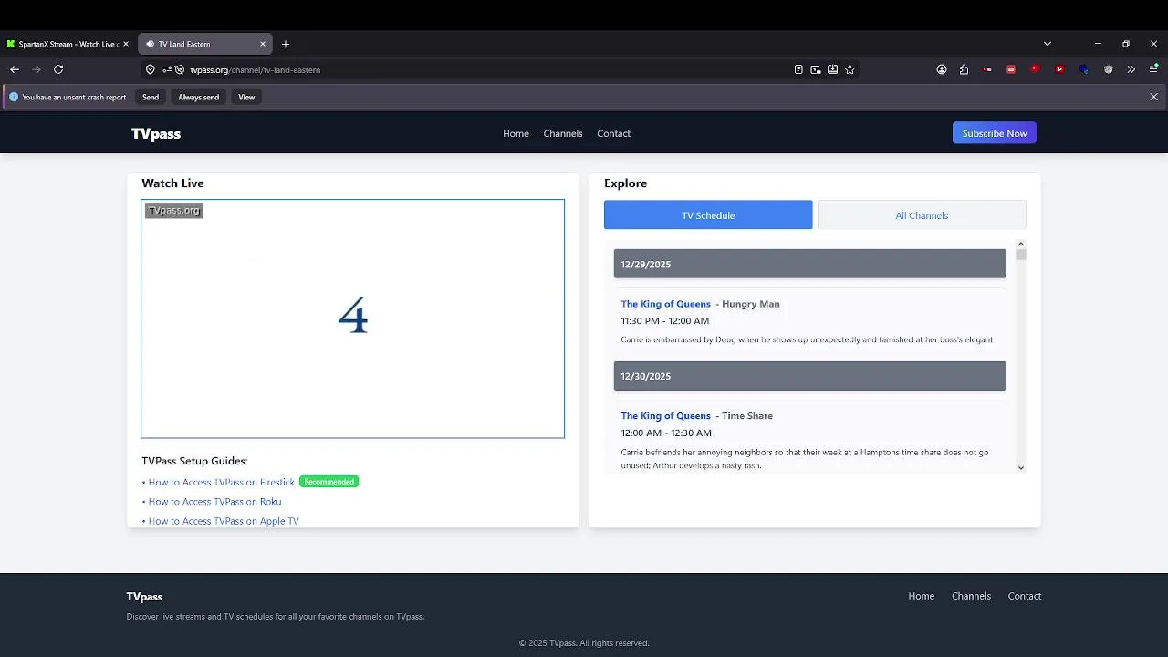Viewport: 1168px width, 657px height.
Task: Dismiss the crash report notification bar
Action: [1153, 97]
